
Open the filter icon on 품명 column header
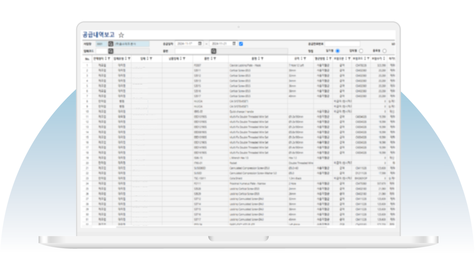(262, 59)
